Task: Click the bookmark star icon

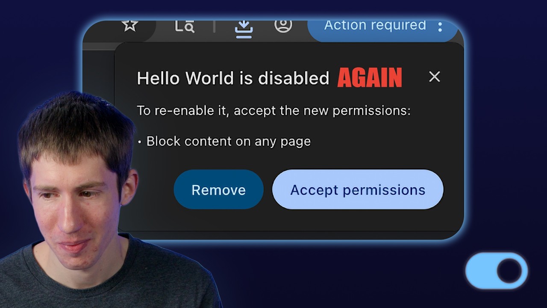Action: (129, 25)
